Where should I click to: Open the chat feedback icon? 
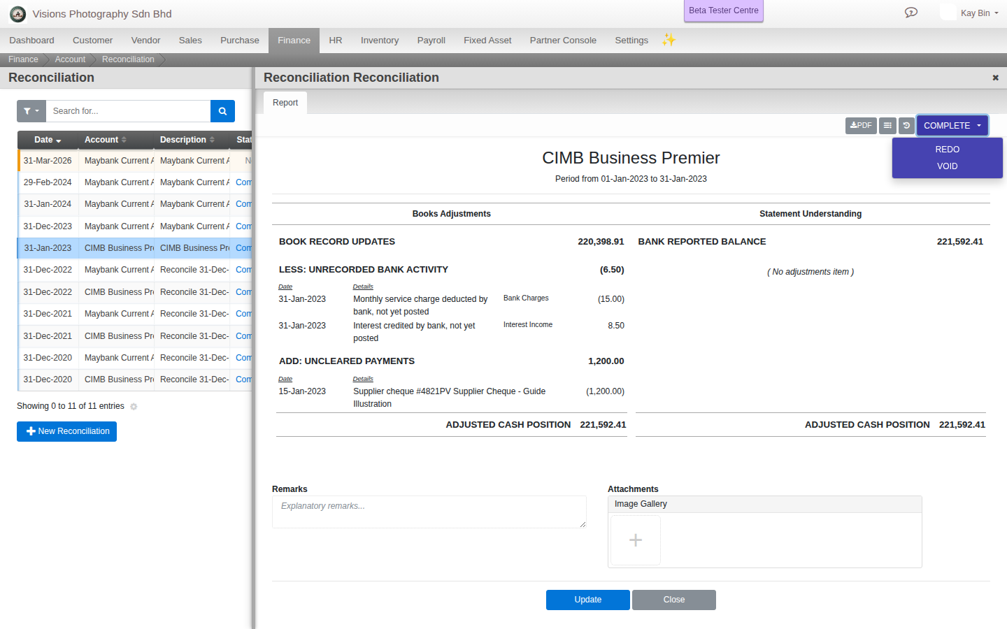tap(910, 13)
